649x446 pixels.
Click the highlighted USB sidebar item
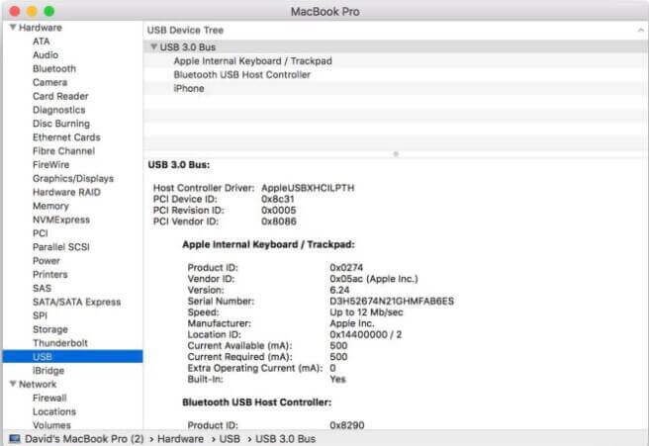(x=72, y=356)
